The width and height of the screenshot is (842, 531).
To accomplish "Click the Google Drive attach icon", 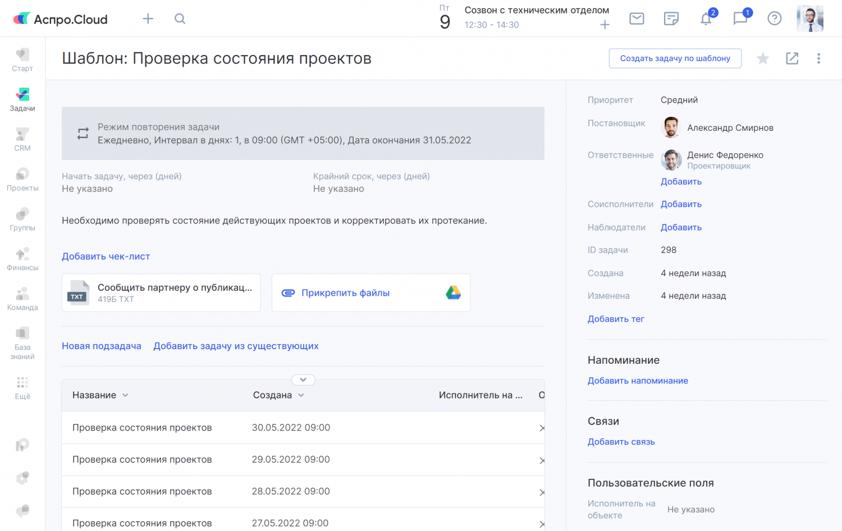I will coord(453,292).
